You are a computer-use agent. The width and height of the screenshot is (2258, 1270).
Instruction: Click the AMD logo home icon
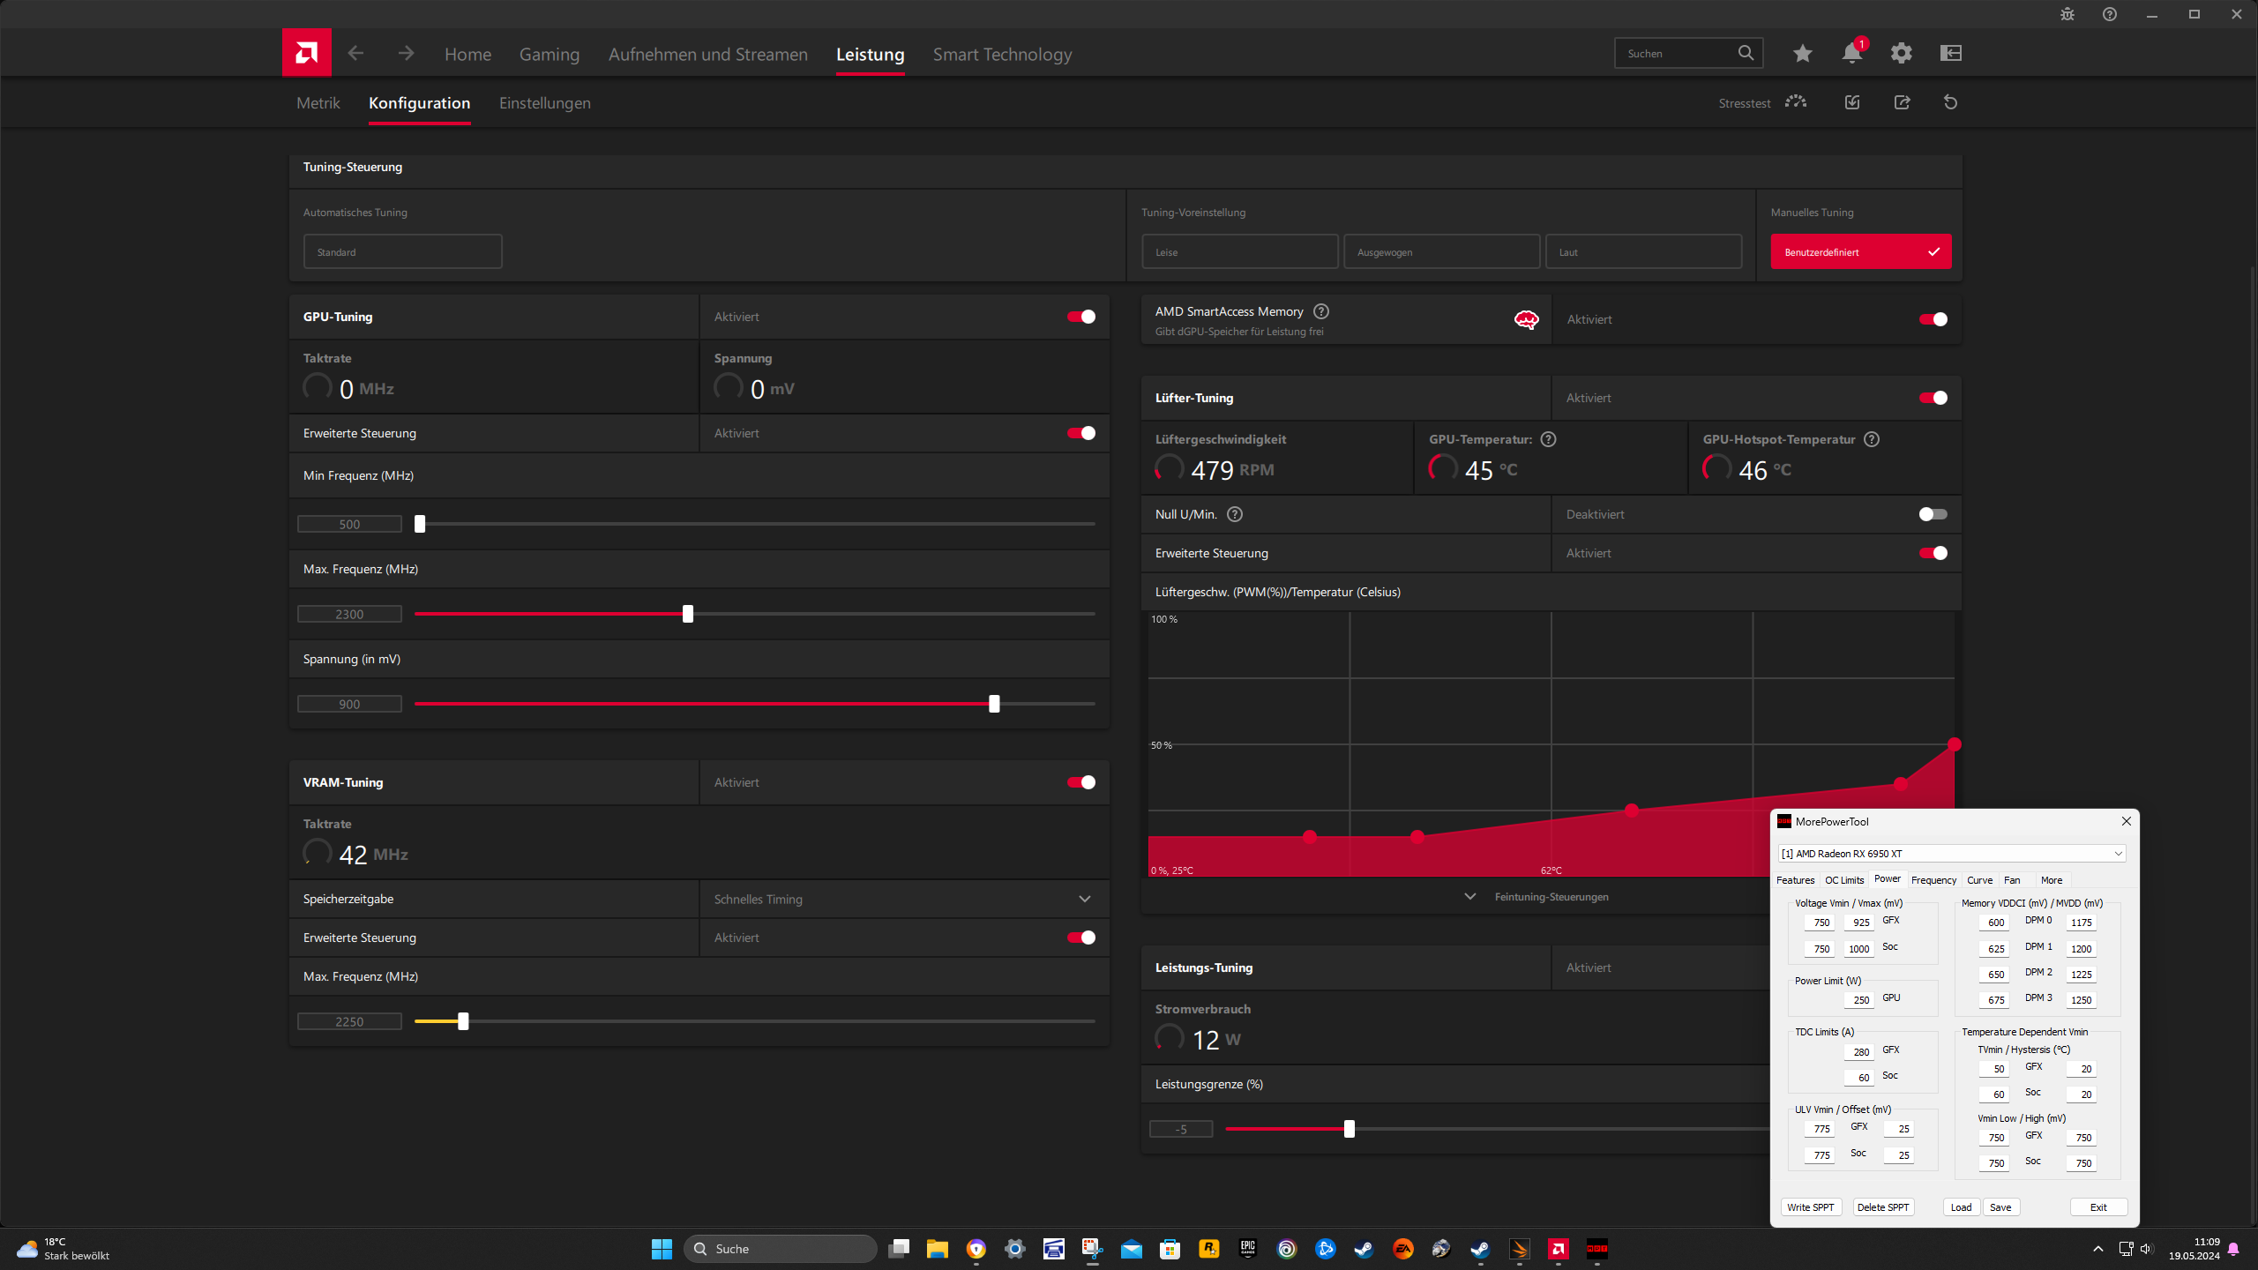(x=306, y=53)
